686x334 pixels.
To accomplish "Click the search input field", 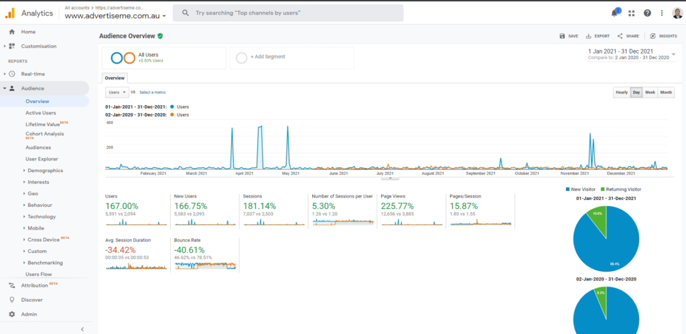I will tap(288, 13).
